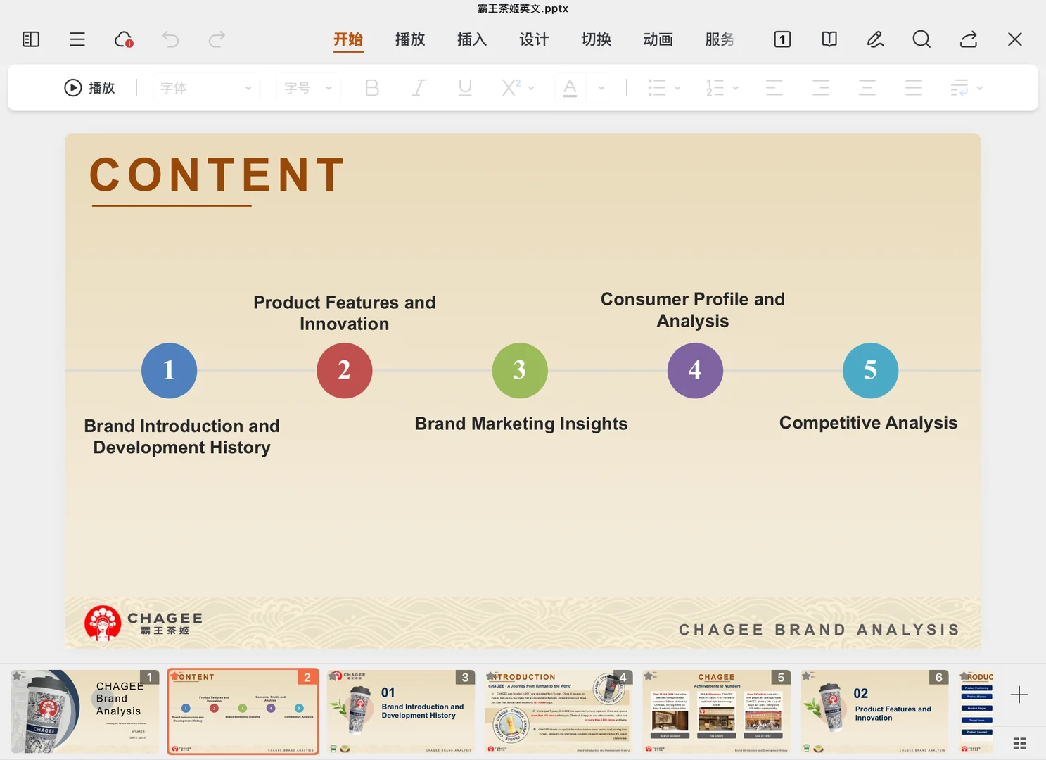Open the 字体 font dropdown
The image size is (1046, 760).
coord(206,88)
